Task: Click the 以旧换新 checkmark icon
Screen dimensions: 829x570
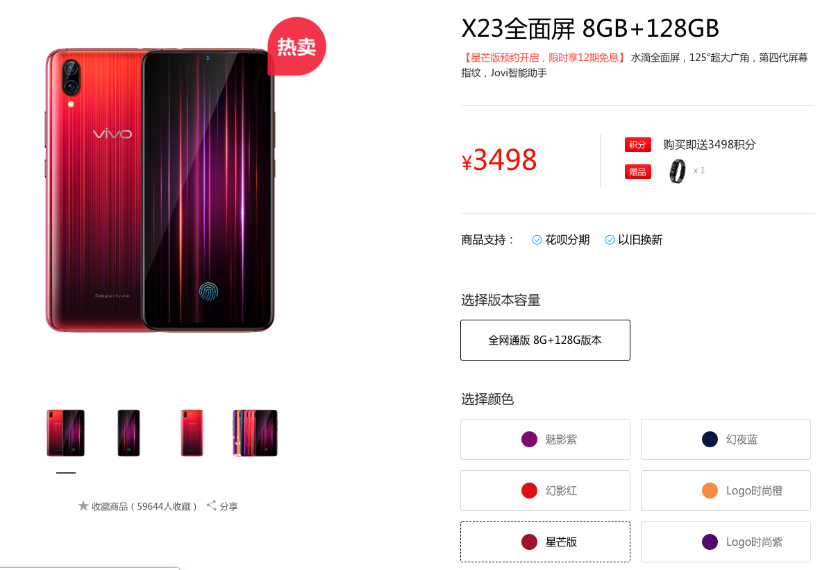Action: (610, 240)
